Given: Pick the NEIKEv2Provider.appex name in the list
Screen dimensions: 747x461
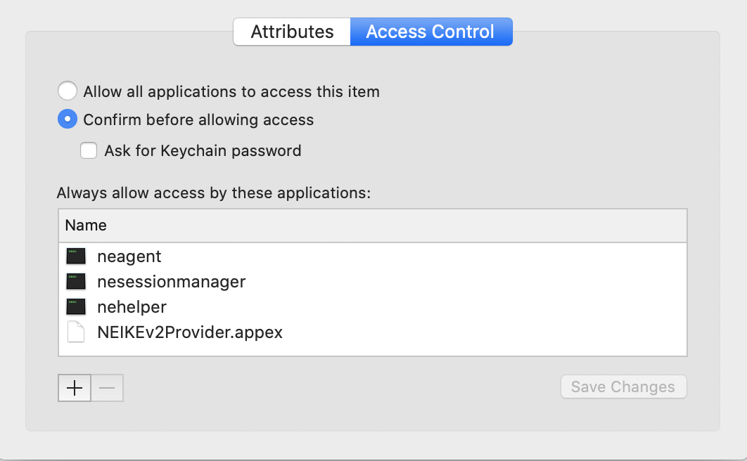Looking at the screenshot, I should (190, 332).
